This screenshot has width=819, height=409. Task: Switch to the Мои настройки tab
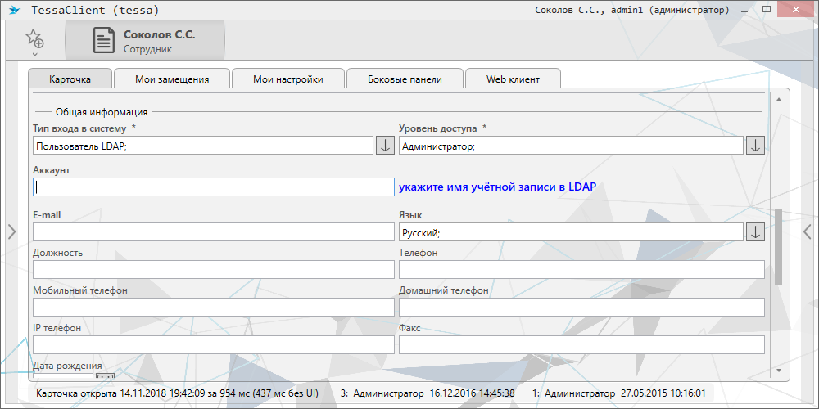tap(287, 79)
